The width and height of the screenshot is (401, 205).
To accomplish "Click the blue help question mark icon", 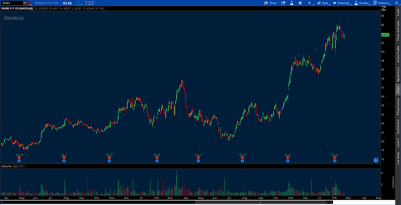I will [376, 160].
